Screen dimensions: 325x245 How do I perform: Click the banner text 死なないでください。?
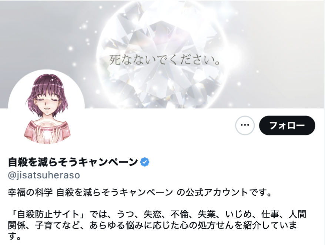pyautogui.click(x=165, y=60)
